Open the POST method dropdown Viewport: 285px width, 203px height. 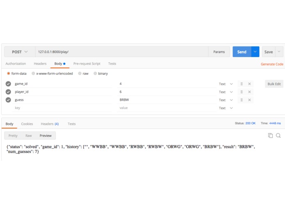(20, 52)
